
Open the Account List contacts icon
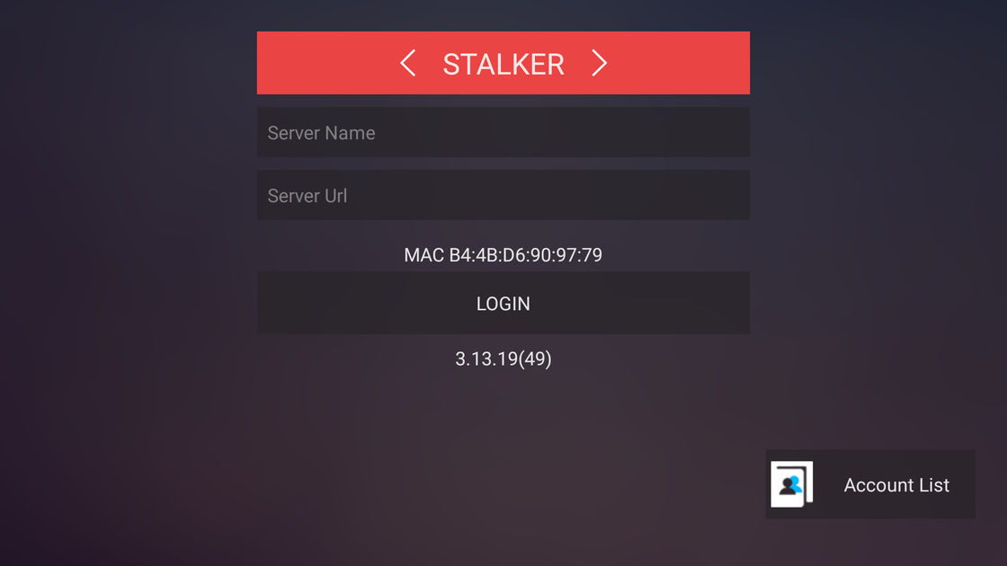point(792,484)
